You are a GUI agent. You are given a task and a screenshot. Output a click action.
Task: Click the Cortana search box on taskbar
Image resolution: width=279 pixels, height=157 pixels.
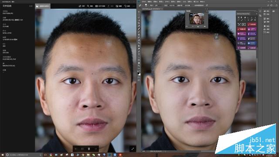click(x=24, y=155)
